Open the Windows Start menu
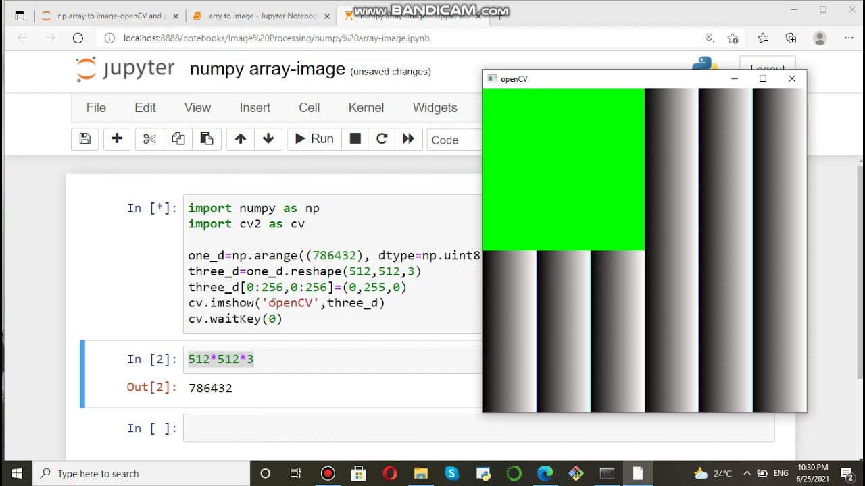865x486 pixels. (x=17, y=473)
